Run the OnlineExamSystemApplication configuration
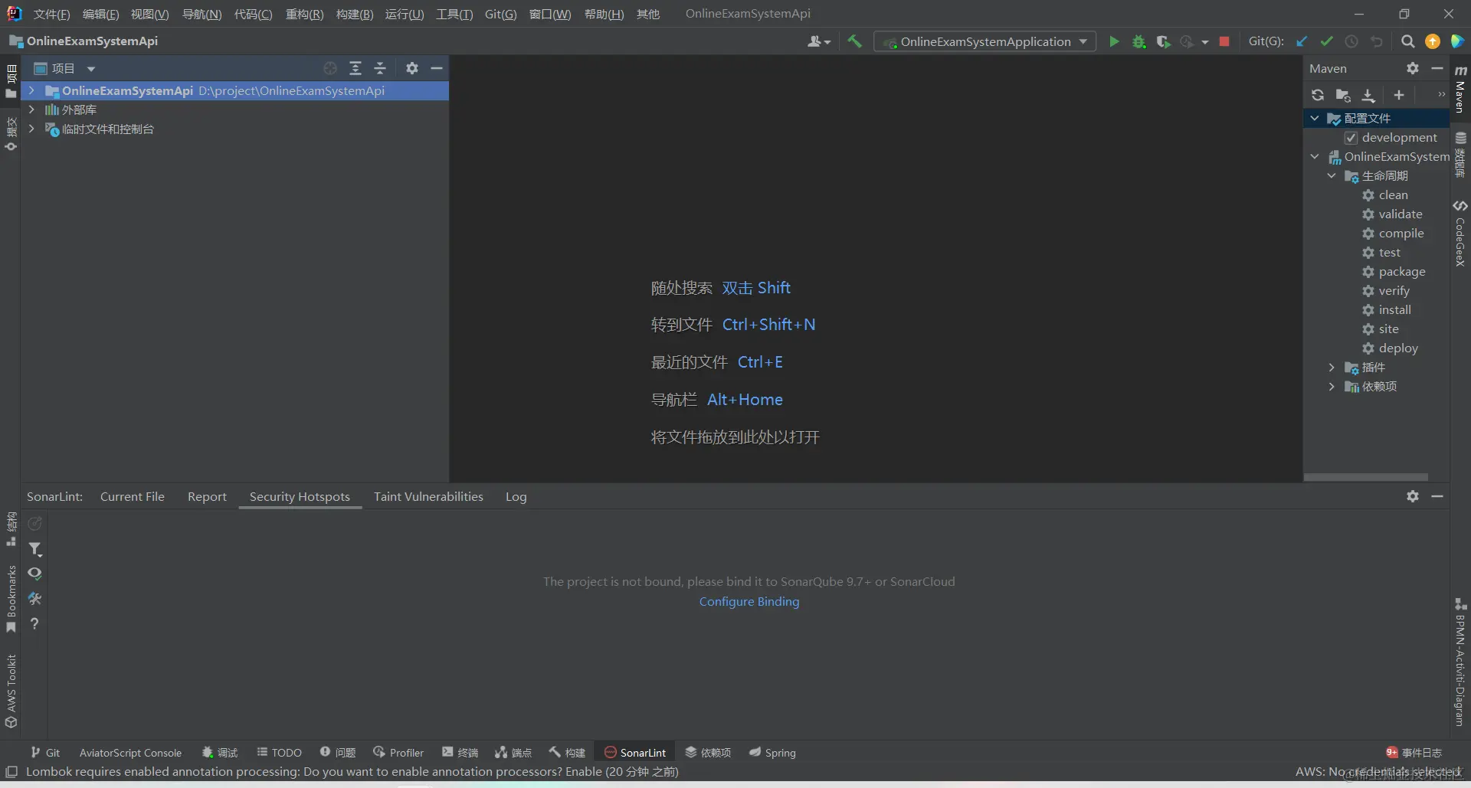 [x=1114, y=41]
